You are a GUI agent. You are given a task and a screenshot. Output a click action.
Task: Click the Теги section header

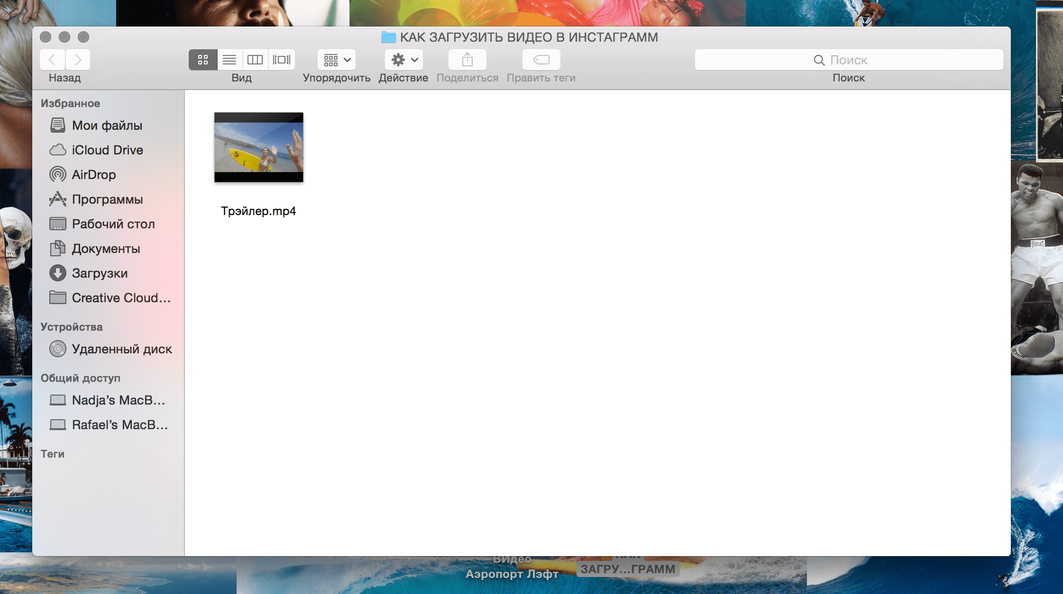53,454
